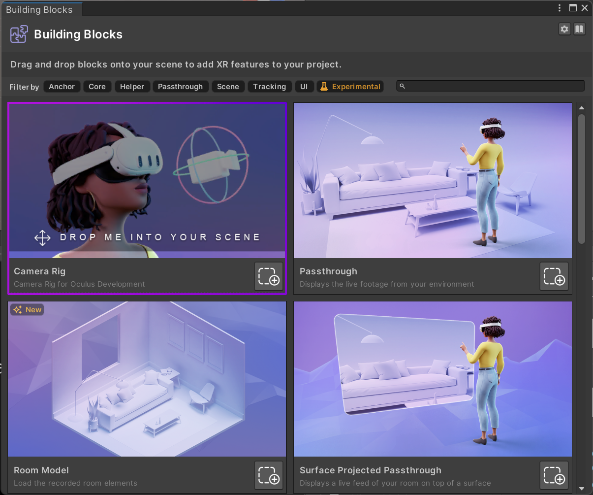Click the documentation panels icon beside the gear
The image size is (593, 495).
tap(579, 29)
